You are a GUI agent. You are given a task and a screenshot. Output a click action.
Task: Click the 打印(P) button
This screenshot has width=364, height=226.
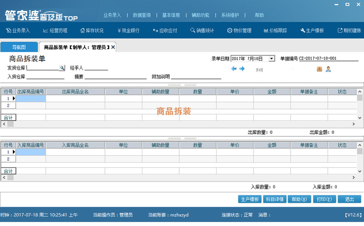tap(324, 199)
